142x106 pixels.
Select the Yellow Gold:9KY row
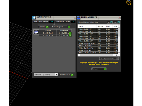coord(98,29)
